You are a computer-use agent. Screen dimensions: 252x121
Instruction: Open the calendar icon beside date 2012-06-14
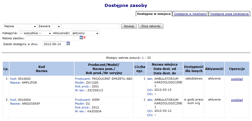click(68, 44)
